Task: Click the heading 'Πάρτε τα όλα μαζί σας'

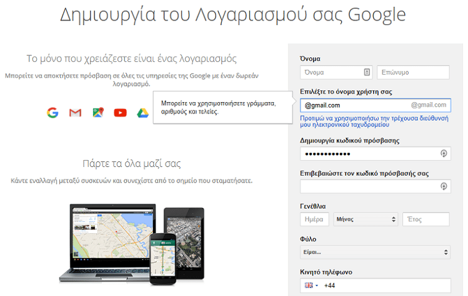Action: click(x=132, y=163)
